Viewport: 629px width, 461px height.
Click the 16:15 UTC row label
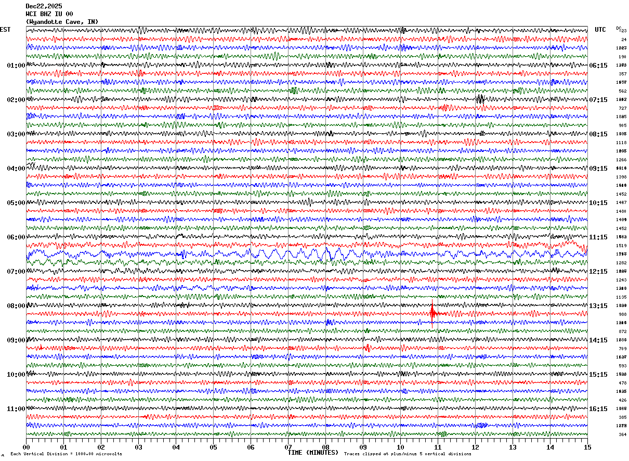click(599, 408)
